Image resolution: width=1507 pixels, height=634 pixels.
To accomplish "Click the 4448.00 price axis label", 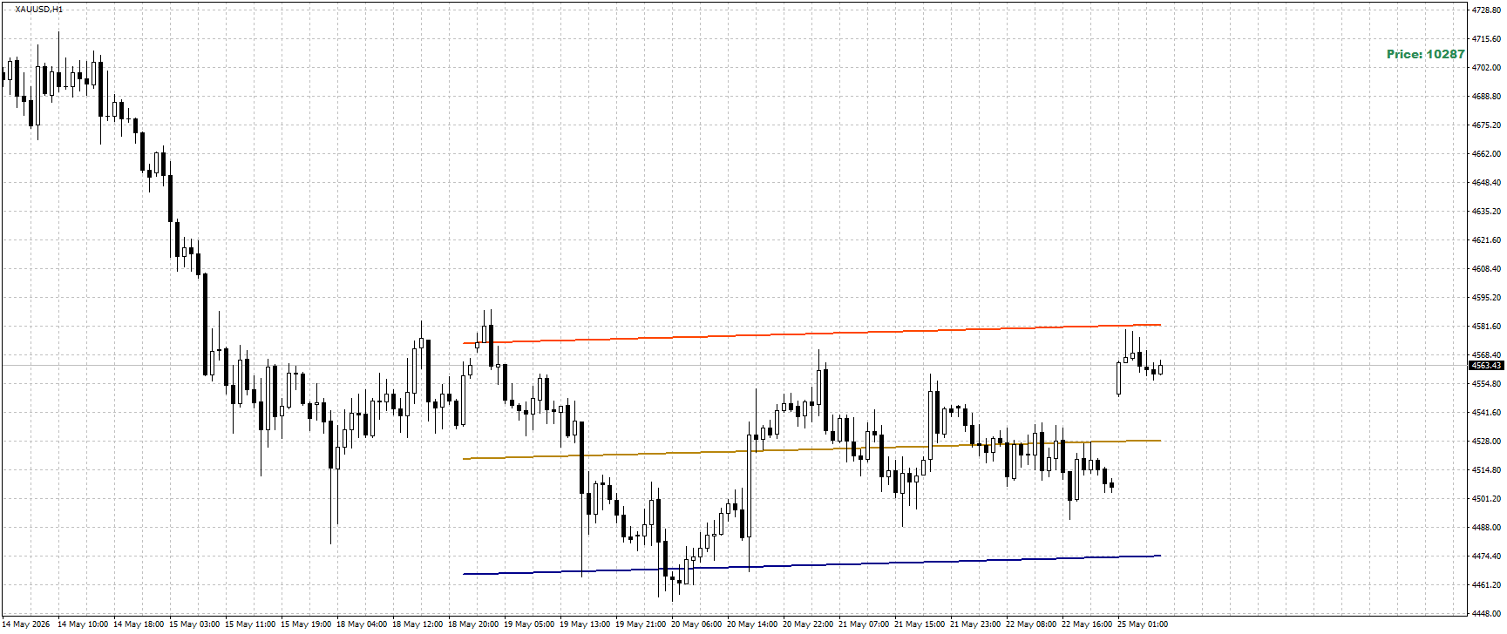I will click(1485, 614).
